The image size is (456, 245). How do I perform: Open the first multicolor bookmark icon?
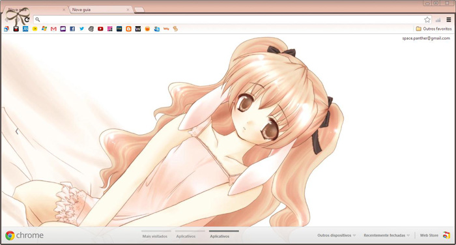point(7,29)
